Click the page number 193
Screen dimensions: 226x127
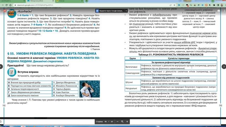(x=220, y=105)
